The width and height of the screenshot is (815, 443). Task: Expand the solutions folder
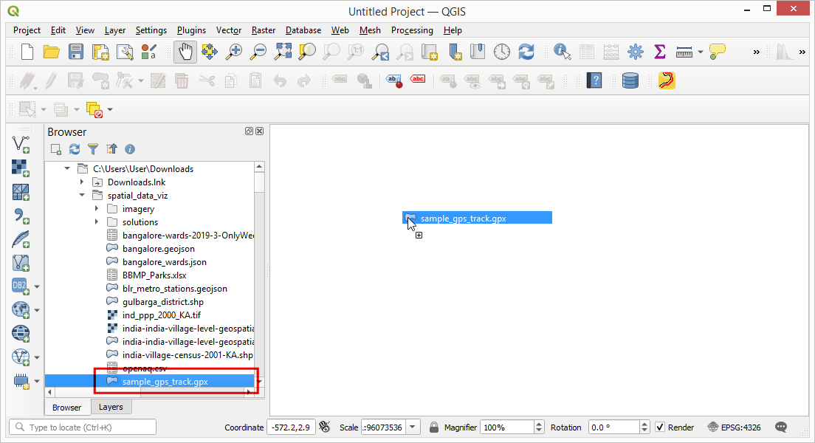(x=96, y=222)
